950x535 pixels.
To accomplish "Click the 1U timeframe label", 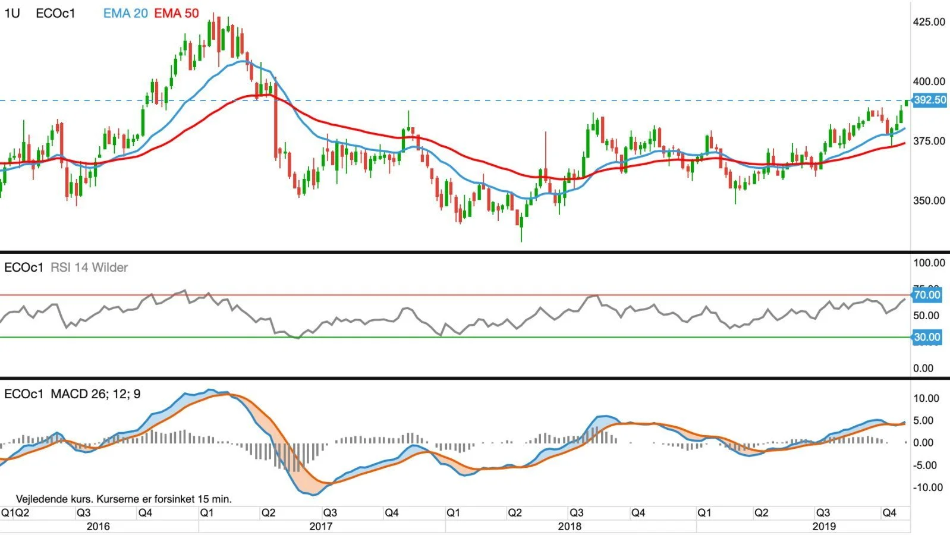I will [x=12, y=13].
